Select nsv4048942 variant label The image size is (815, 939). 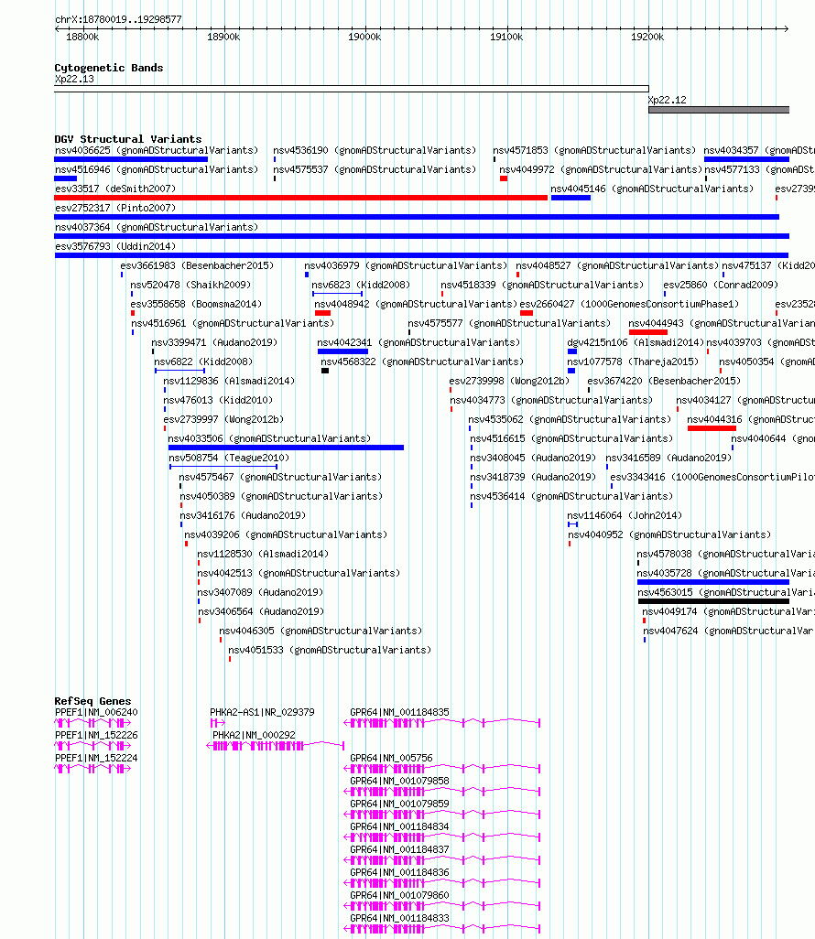[416, 304]
